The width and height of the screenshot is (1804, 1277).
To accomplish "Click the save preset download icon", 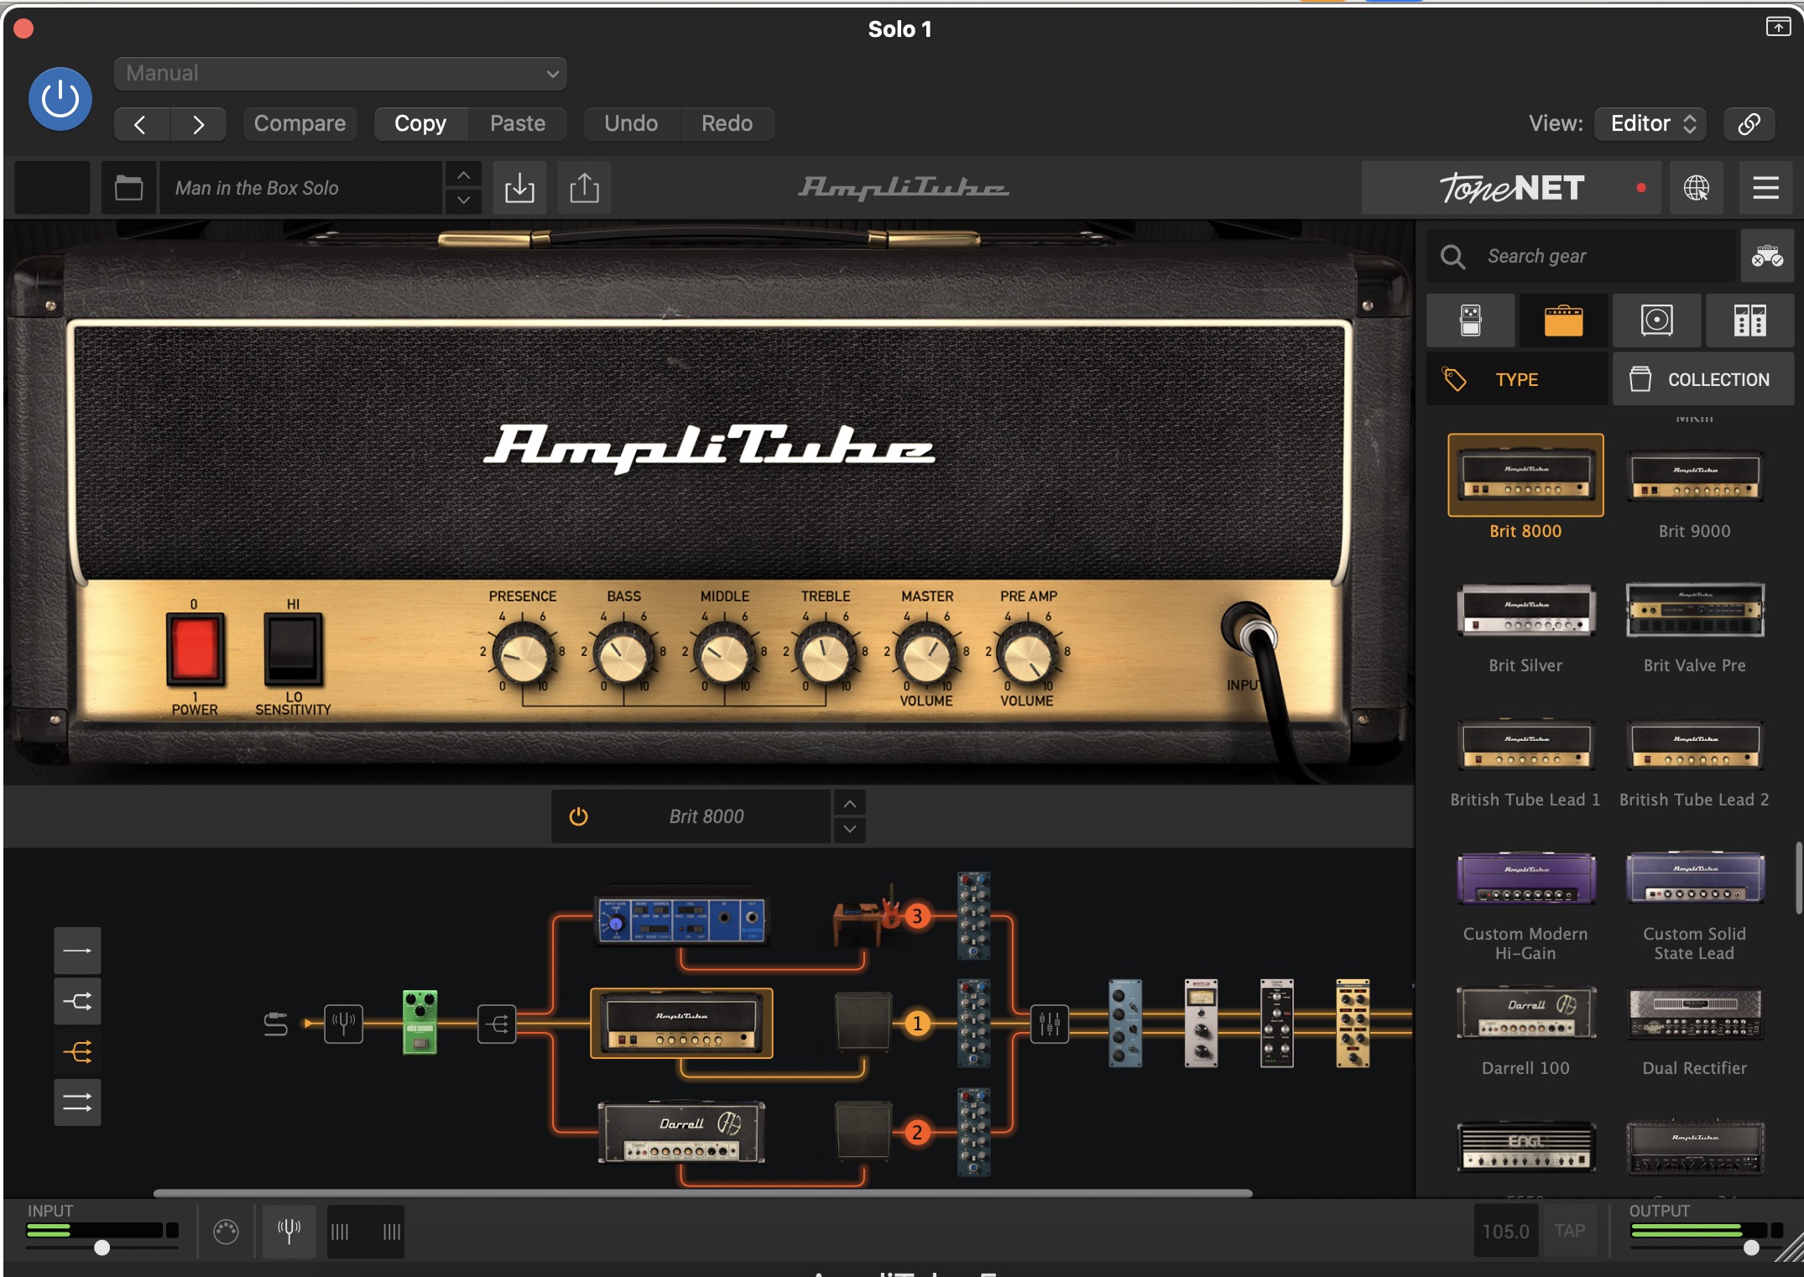I will [519, 187].
